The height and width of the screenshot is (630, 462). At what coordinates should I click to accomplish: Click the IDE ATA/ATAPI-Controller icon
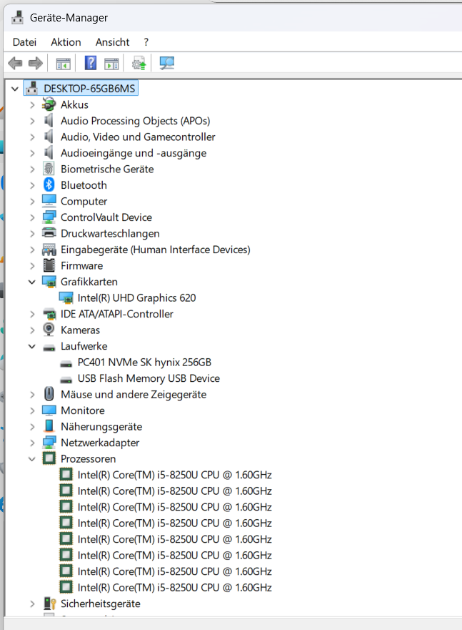[49, 314]
